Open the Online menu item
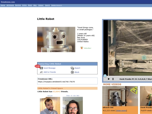Viewport: 152px width, 114px height. (x=24, y=5)
